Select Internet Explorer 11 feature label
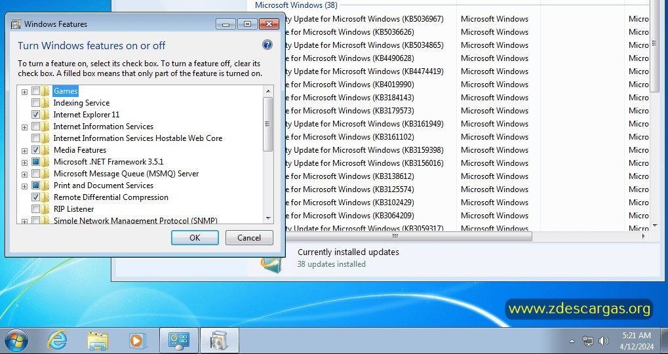The height and width of the screenshot is (354, 668). pyautogui.click(x=87, y=115)
